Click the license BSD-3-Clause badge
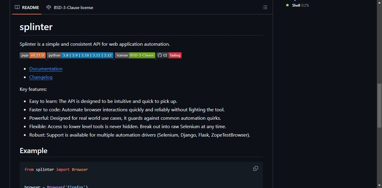This screenshot has height=188, width=382. [135, 55]
